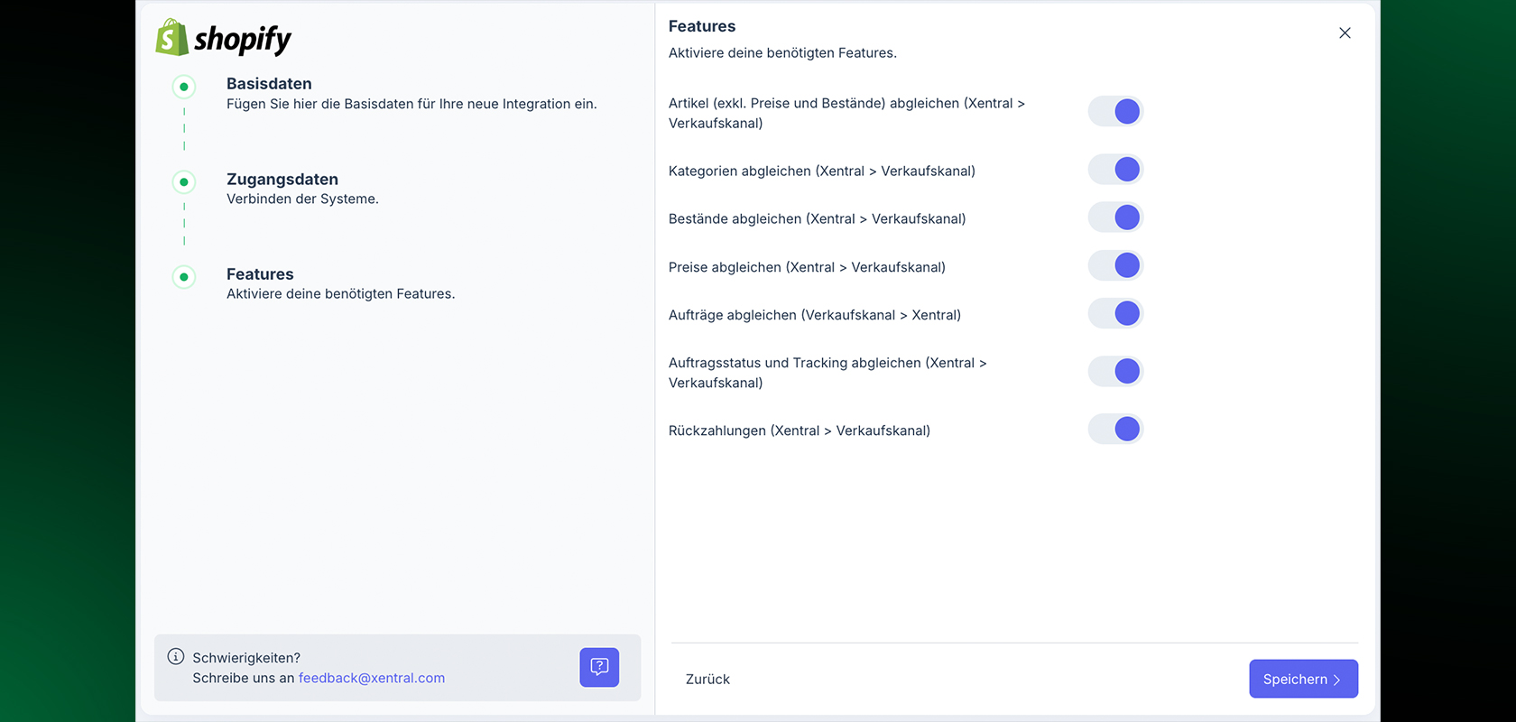Click the info icon beside Schwierigkeiten
Image resolution: width=1516 pixels, height=722 pixels.
(176, 657)
